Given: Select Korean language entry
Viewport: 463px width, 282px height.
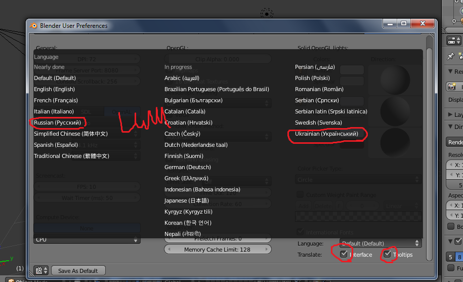Looking at the screenshot, I should tap(188, 223).
